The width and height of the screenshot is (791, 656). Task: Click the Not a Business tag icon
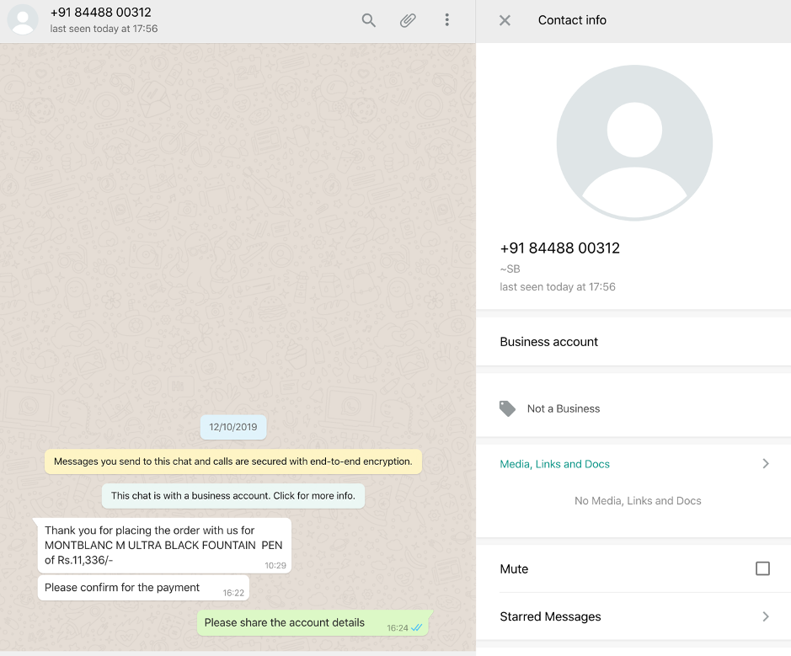coord(507,408)
